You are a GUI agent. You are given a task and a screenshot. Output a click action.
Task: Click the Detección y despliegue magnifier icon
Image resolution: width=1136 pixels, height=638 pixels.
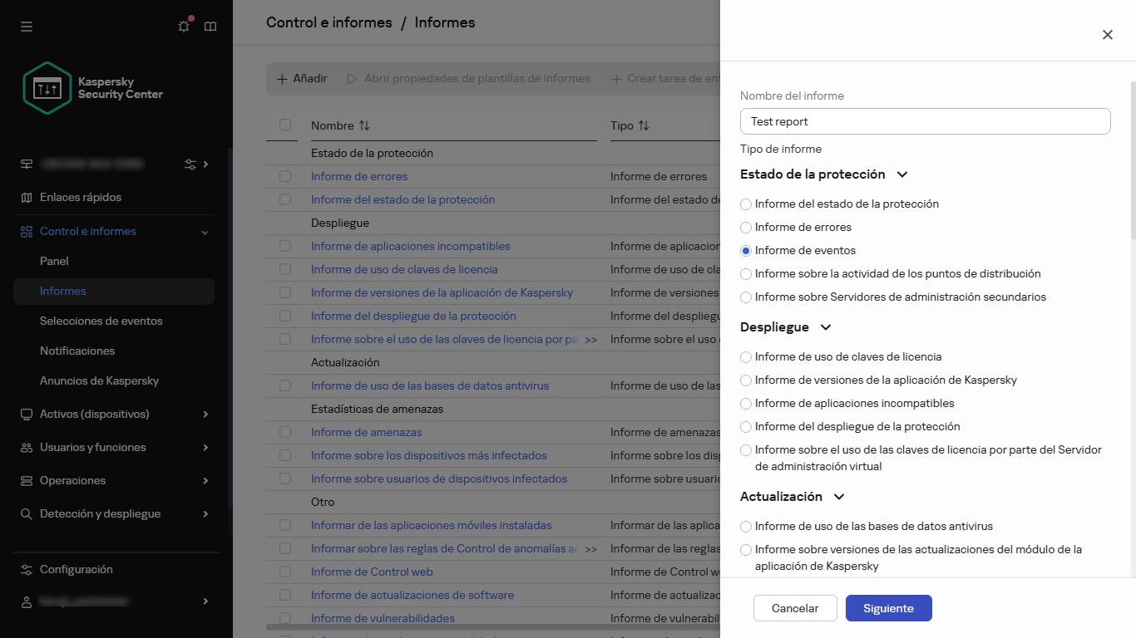point(27,514)
